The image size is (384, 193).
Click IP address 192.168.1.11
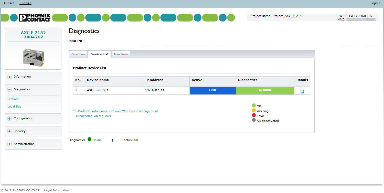tap(155, 90)
